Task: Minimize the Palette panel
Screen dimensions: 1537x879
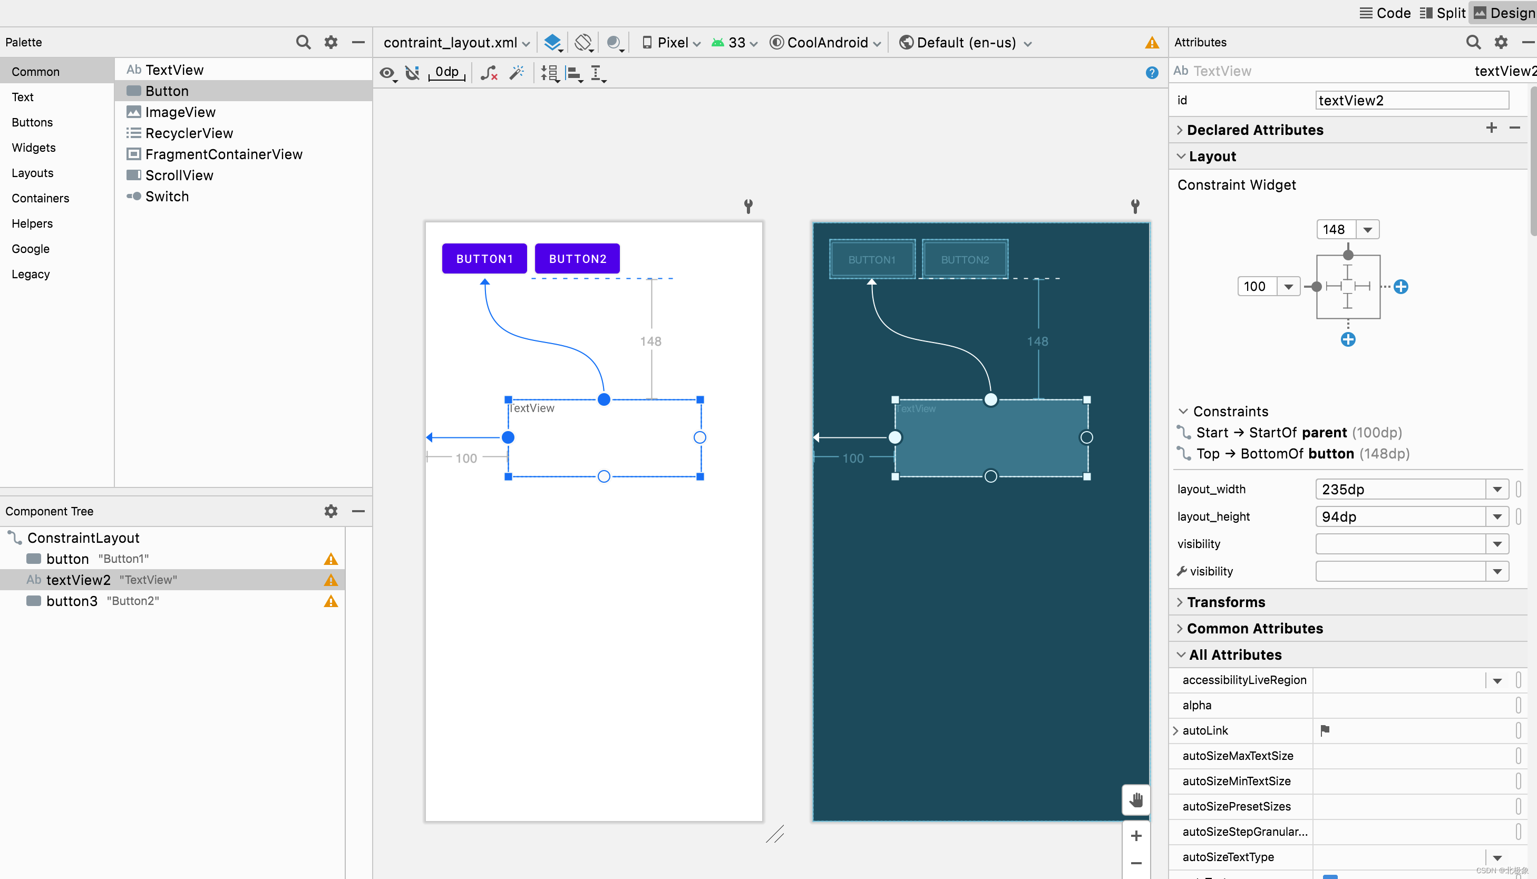Action: tap(358, 42)
